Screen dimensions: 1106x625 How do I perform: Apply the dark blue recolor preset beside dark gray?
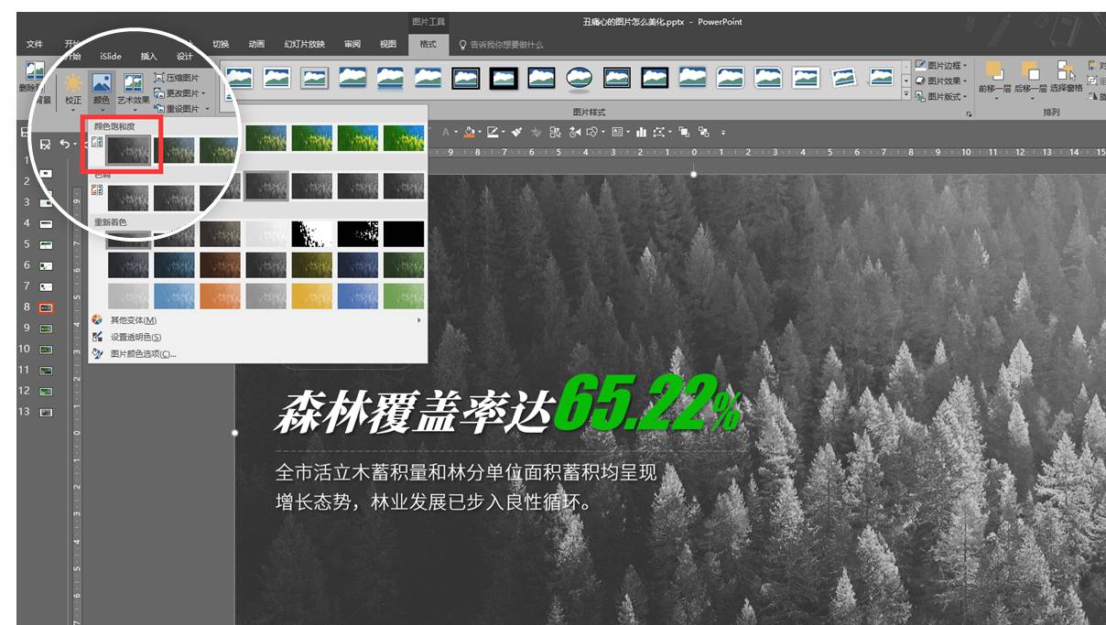(x=175, y=264)
